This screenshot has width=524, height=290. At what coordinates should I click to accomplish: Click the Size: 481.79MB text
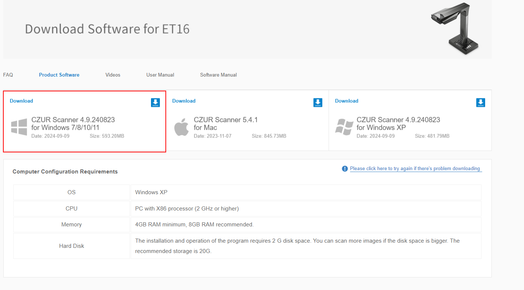432,136
